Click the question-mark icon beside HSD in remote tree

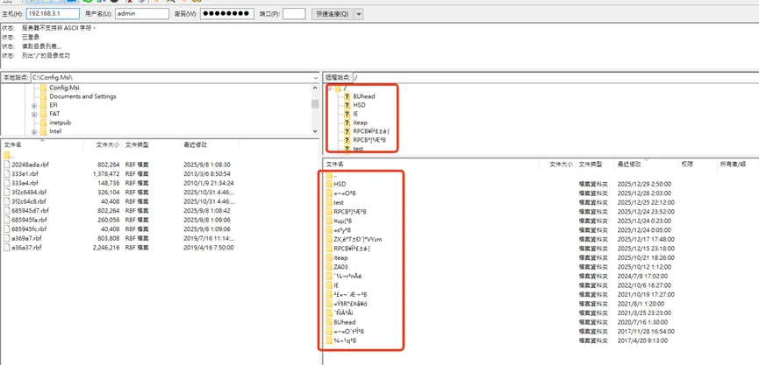click(347, 105)
